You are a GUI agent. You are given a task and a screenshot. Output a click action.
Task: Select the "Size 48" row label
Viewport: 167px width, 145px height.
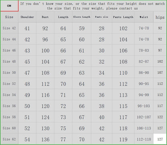coord(9,61)
